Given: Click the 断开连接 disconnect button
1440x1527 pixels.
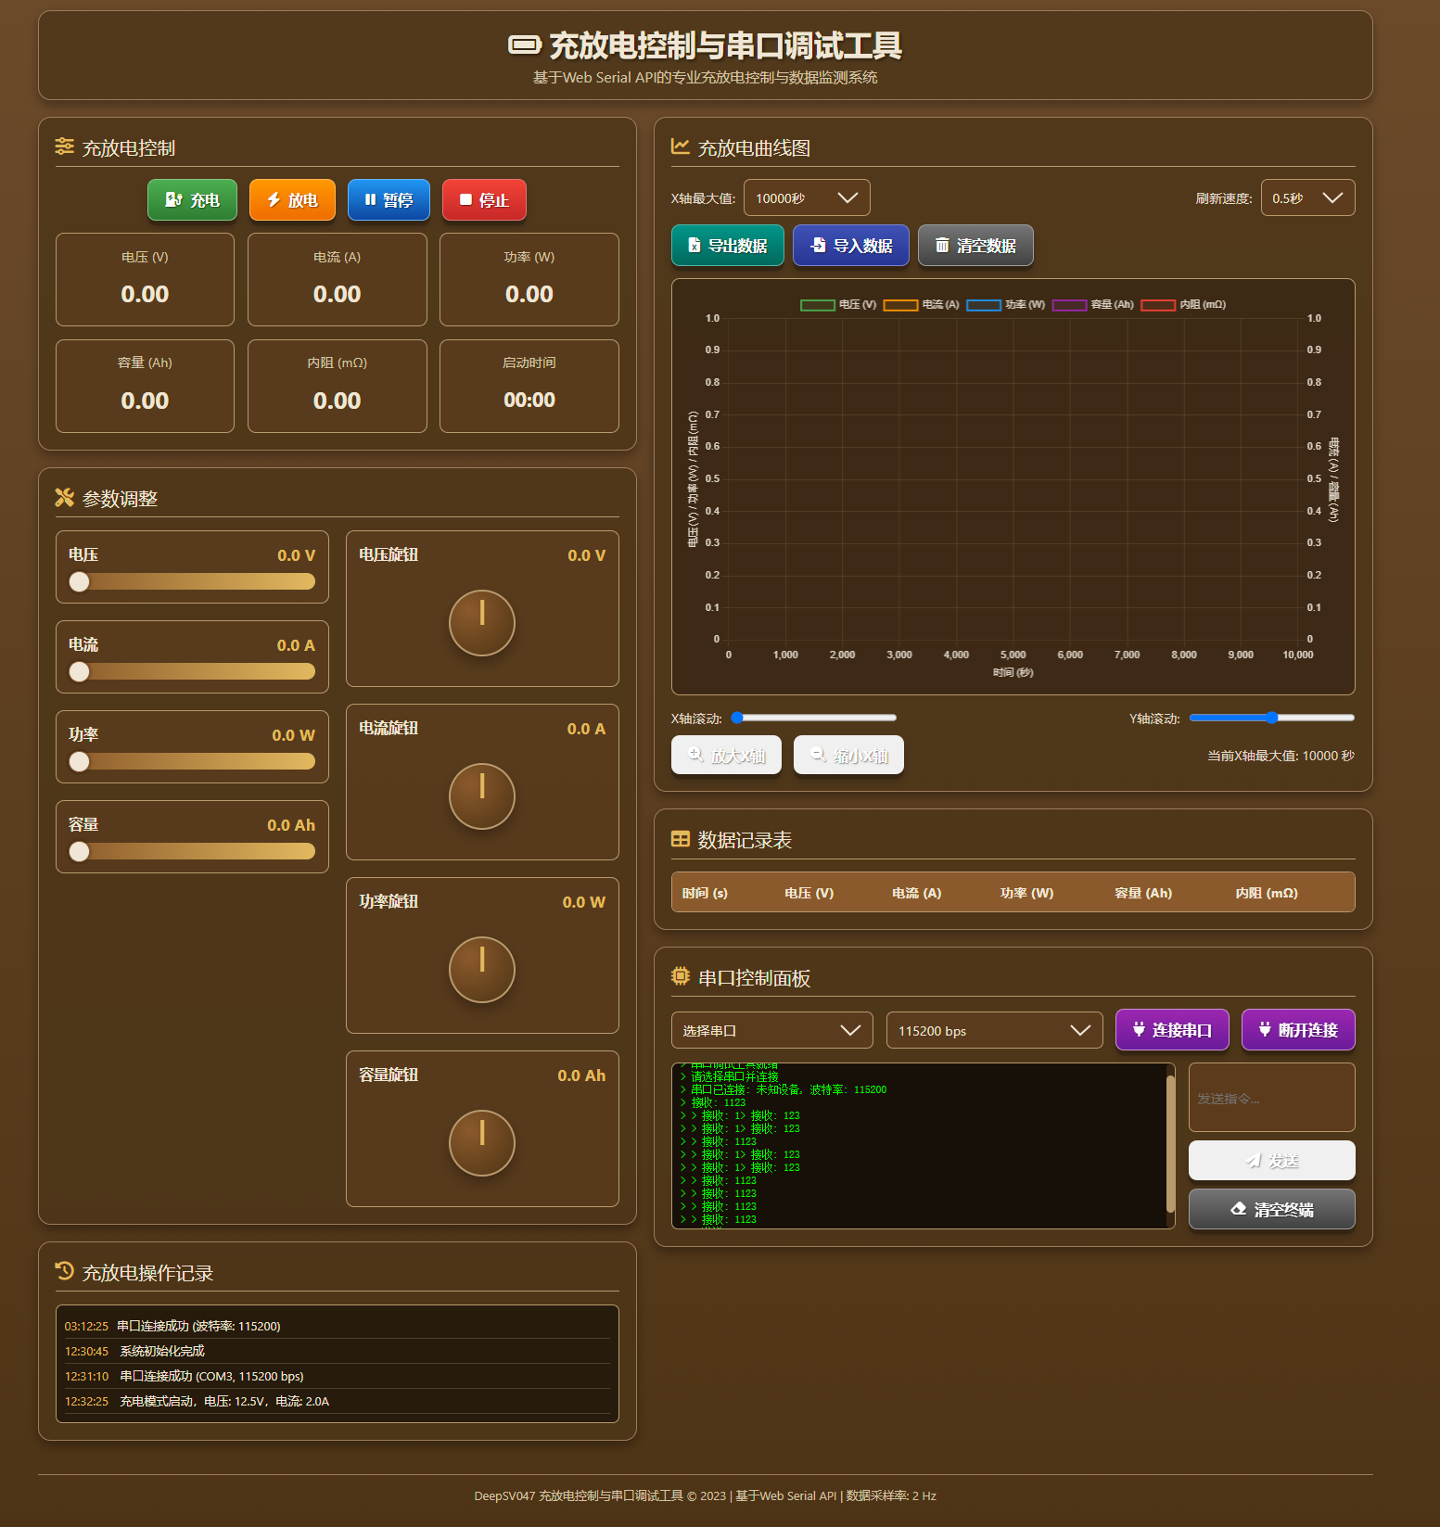Looking at the screenshot, I should click(1298, 1030).
